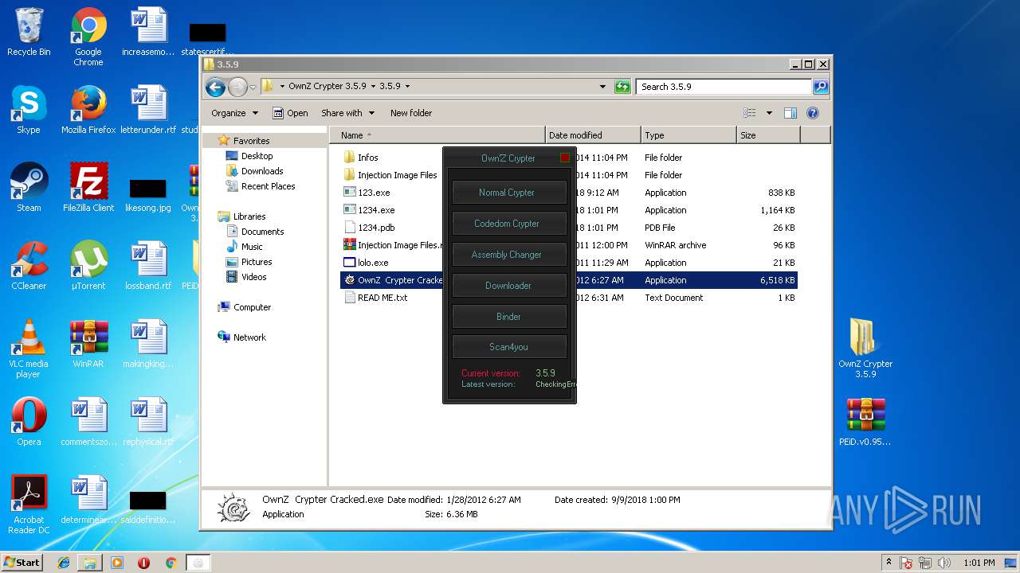The width and height of the screenshot is (1020, 573).
Task: Click the Recycle Bin desktop icon
Action: [x=29, y=33]
